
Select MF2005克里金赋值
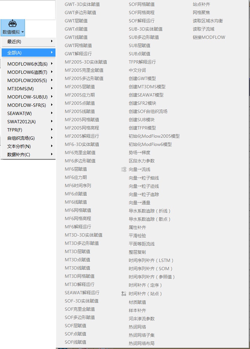coord(84,70)
